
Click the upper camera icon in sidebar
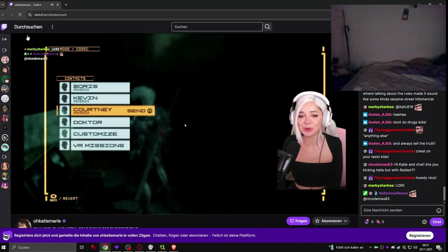5,50
